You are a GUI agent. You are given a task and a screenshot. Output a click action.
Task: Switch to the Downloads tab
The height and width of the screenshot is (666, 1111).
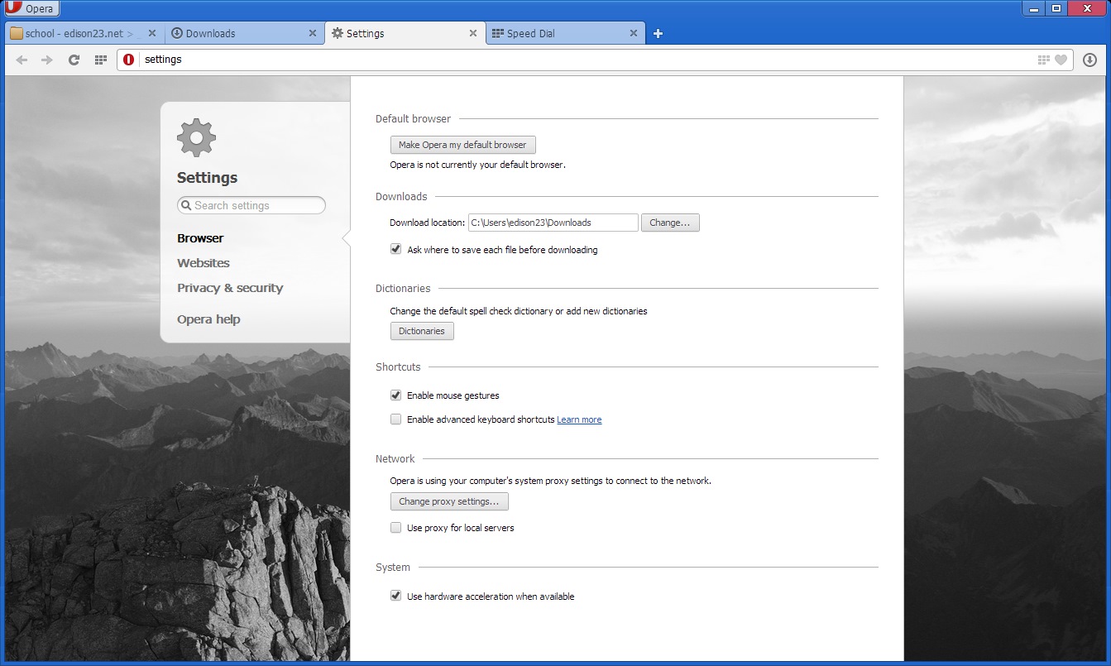pos(245,33)
